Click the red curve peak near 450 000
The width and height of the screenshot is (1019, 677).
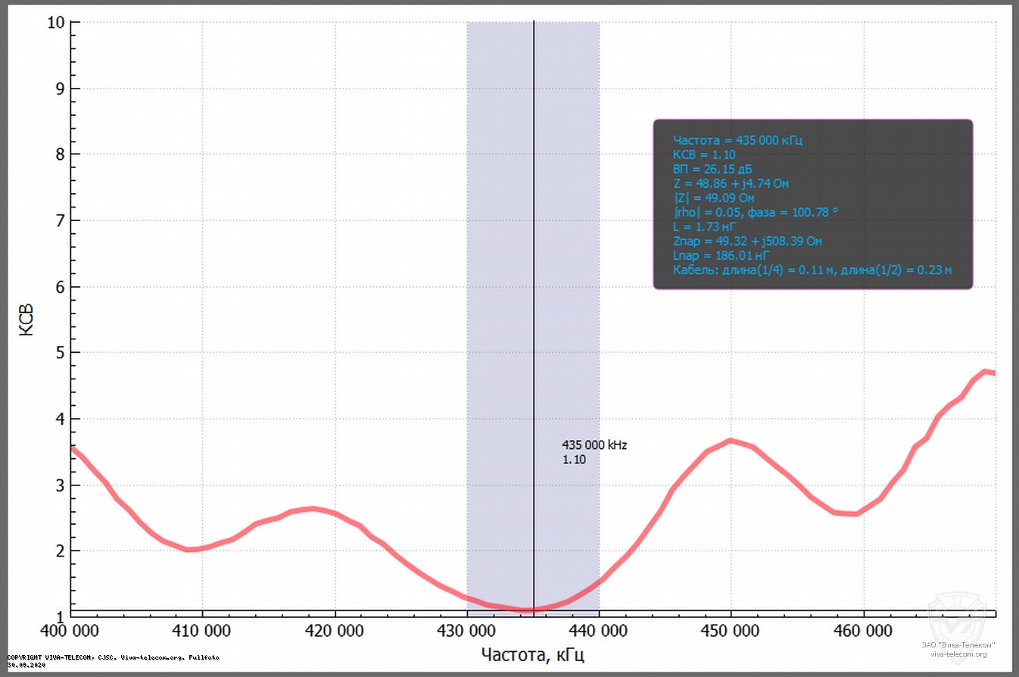[730, 440]
